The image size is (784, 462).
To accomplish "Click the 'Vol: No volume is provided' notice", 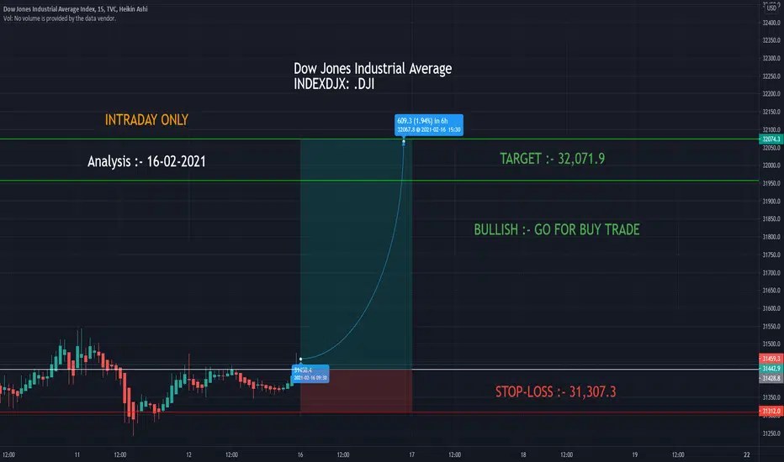I will pos(60,18).
